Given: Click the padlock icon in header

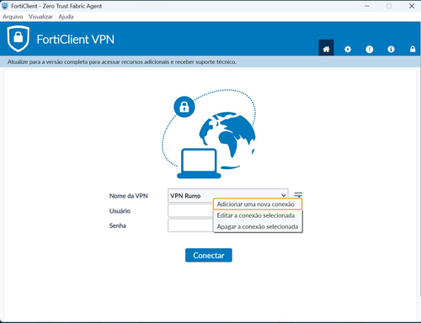Looking at the screenshot, I should (413, 49).
